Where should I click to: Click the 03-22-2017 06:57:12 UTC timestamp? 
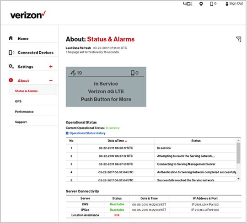116,156
